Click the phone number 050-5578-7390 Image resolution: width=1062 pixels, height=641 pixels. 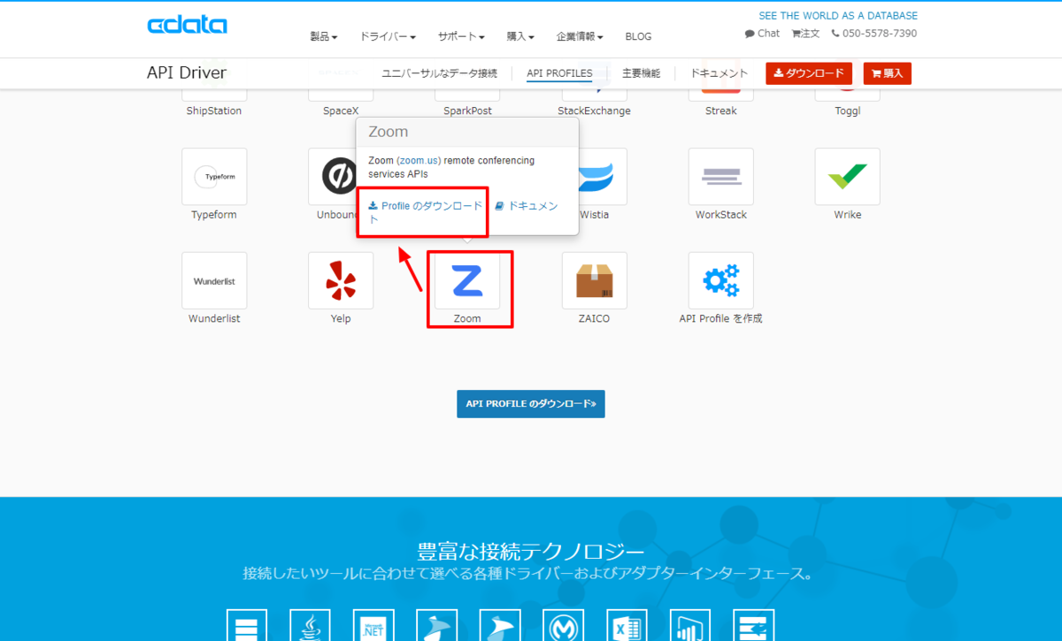874,34
